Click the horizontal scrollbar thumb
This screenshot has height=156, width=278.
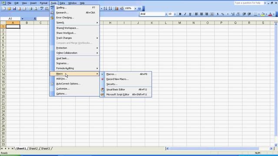[x=214, y=149]
